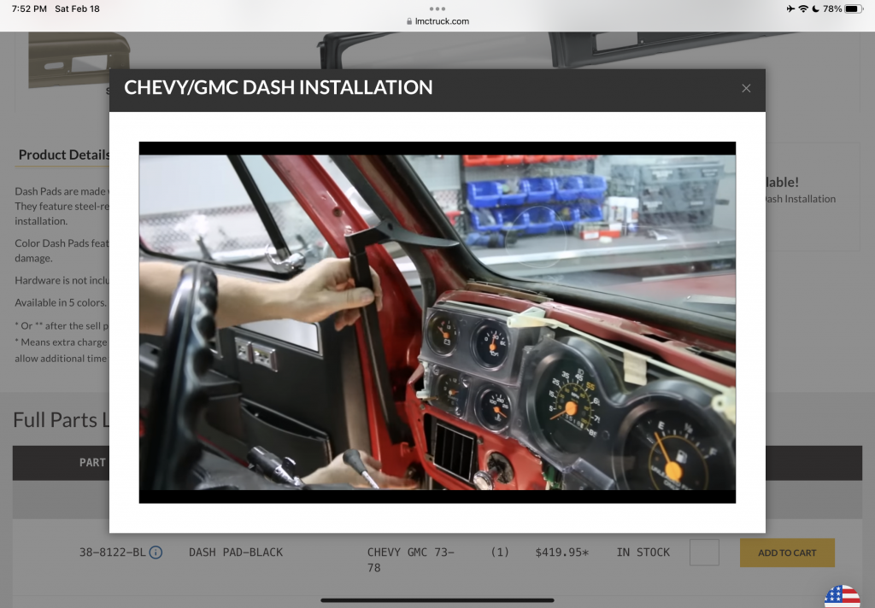The width and height of the screenshot is (875, 608).
Task: Tap the time 7:52 PM in status bar
Action: point(29,9)
